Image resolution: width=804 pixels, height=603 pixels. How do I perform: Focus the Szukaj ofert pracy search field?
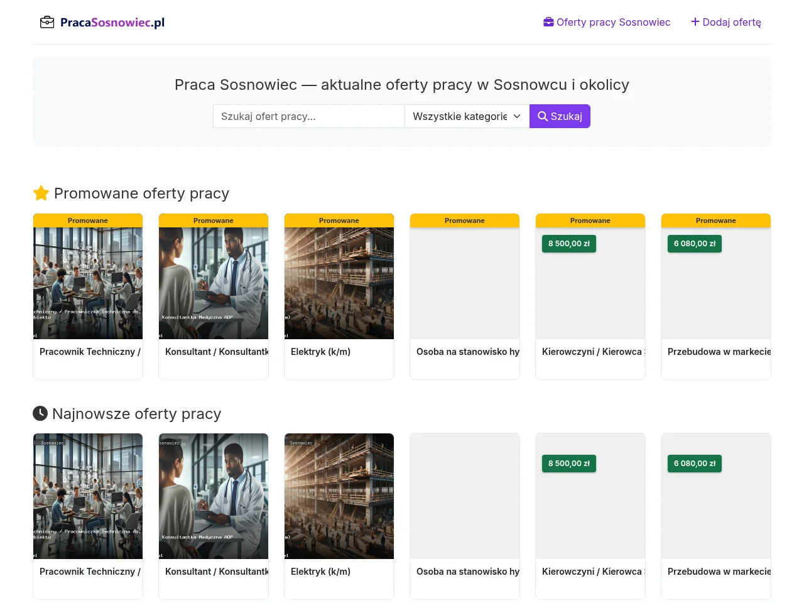coord(309,116)
